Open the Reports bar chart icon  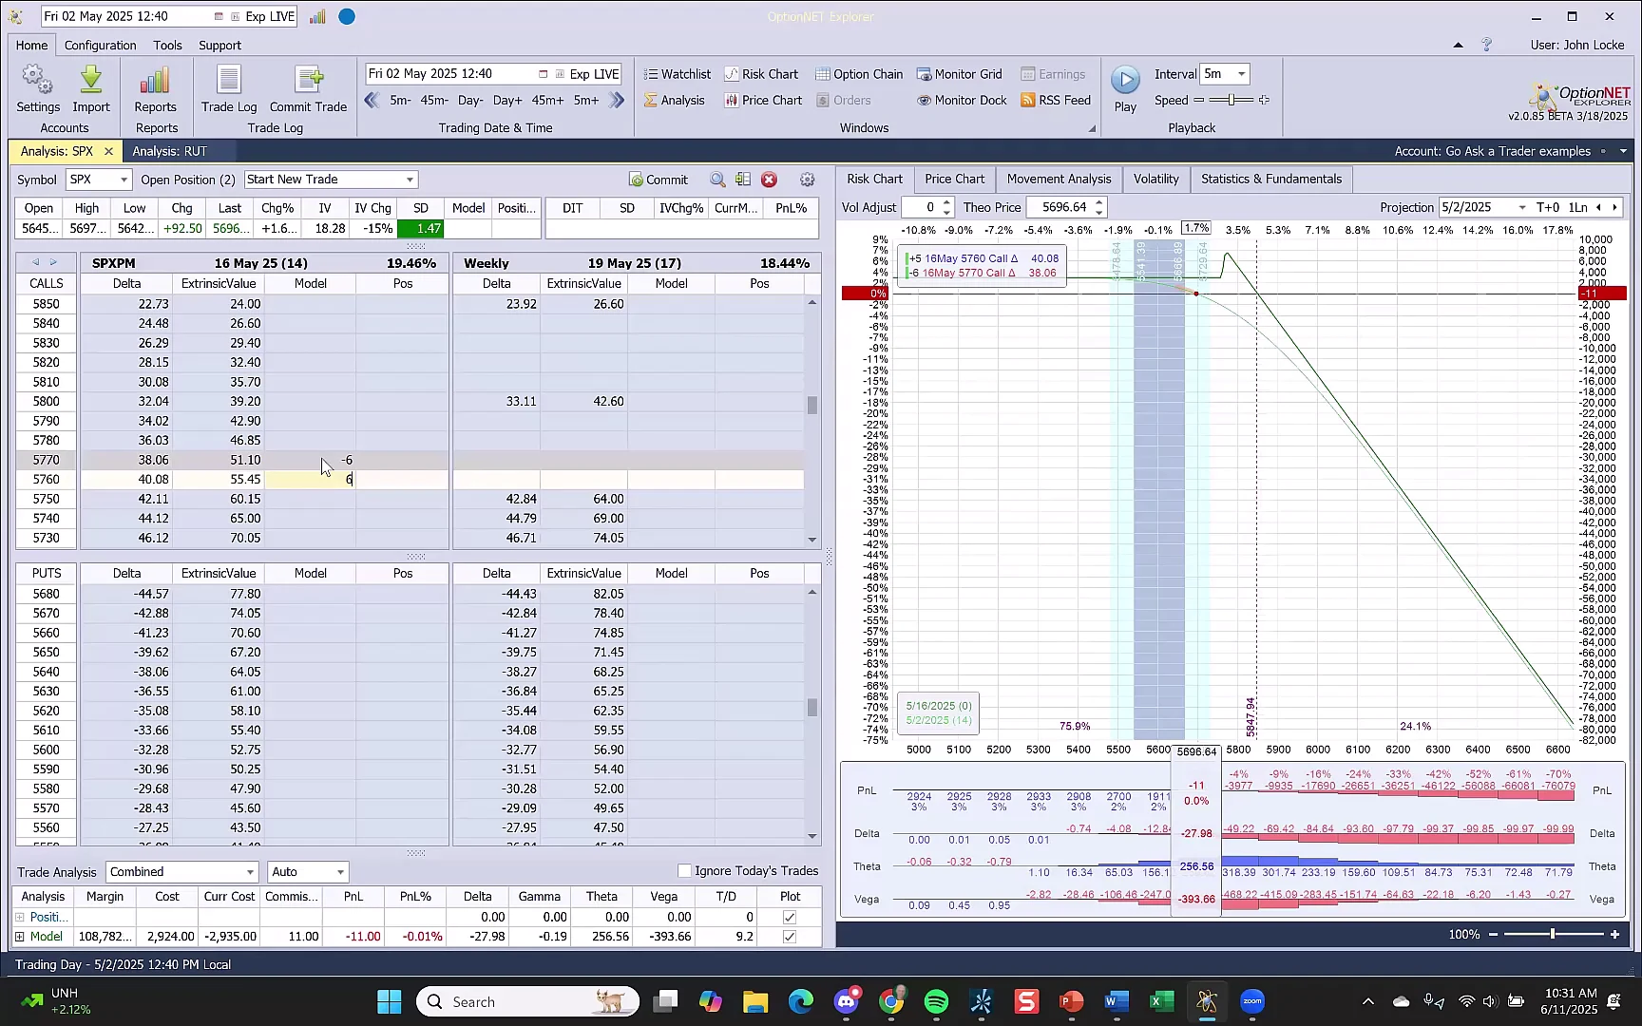click(x=155, y=81)
